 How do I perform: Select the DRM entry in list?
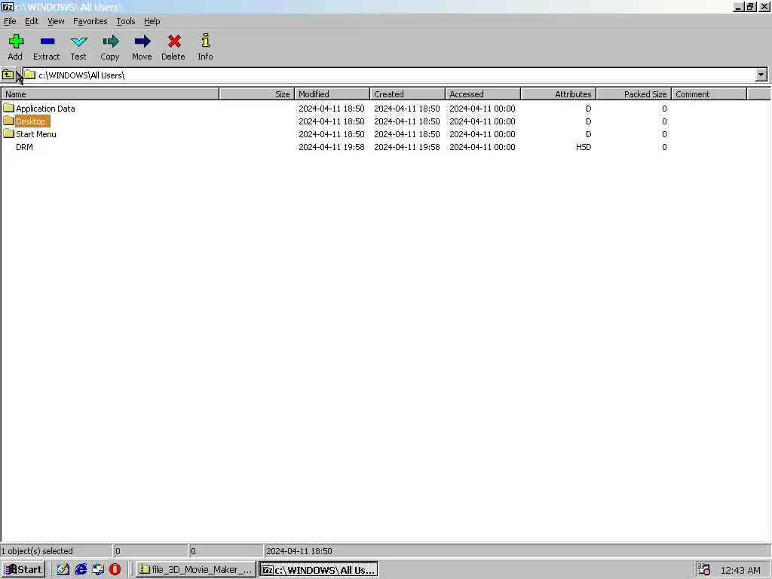(24, 147)
